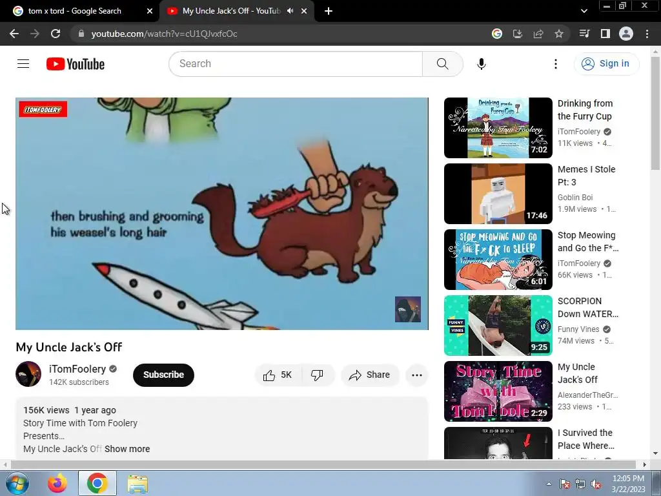This screenshot has height=496, width=661.
Task: Open Memes I Stole Pt: 3 thumbnail
Action: 498,194
